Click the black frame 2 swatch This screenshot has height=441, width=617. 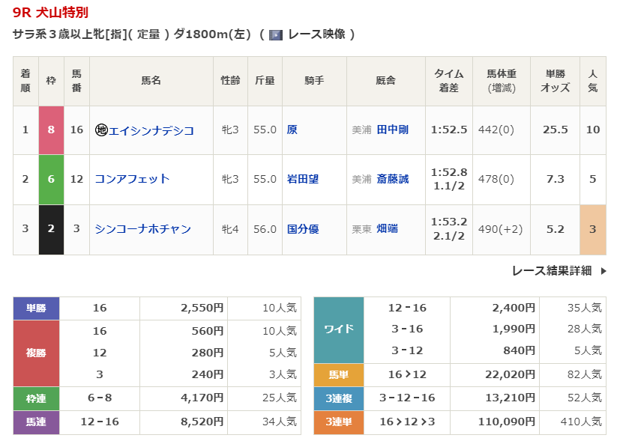(51, 229)
